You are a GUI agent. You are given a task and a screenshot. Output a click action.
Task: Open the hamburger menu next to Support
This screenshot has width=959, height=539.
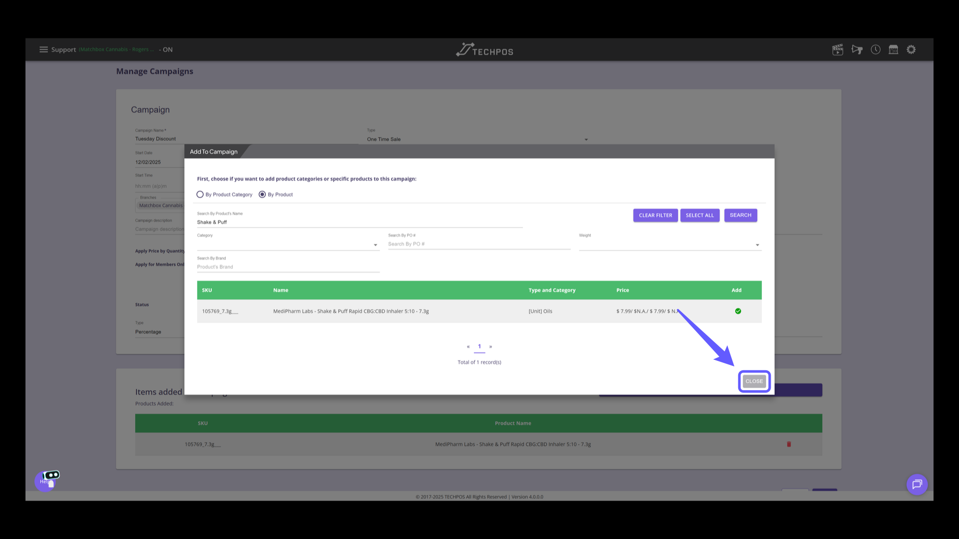(43, 49)
